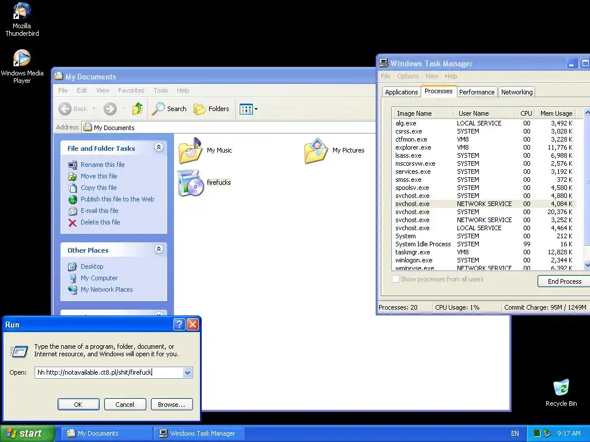Select the My Music folder
This screenshot has width=590, height=442.
point(205,150)
